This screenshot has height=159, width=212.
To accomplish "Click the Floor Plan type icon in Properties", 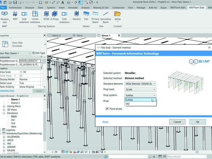I will pyautogui.click(x=5, y=44).
